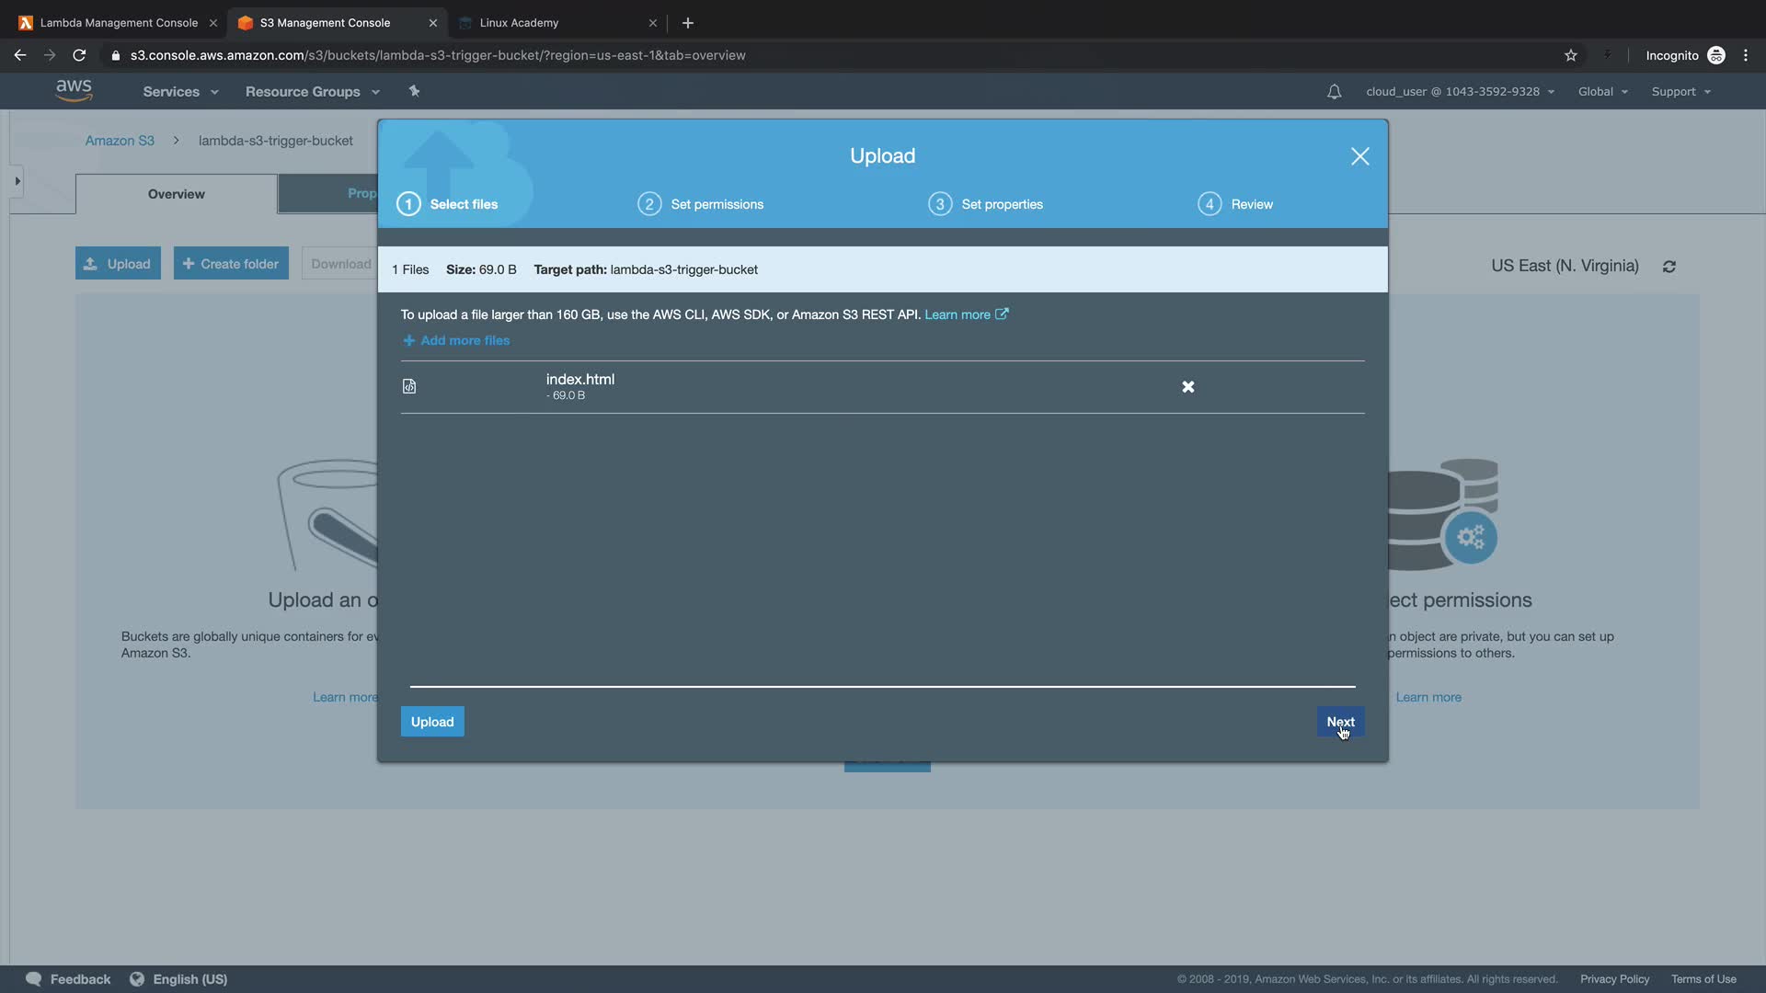Viewport: 1766px width, 993px height.
Task: Close the Upload dialog
Action: coord(1359,156)
